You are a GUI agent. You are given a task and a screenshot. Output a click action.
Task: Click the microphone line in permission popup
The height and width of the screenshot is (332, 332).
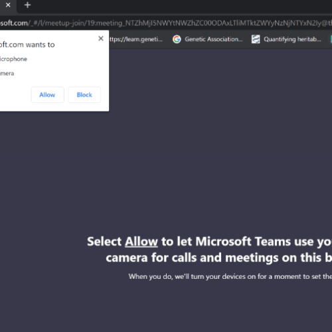point(13,59)
